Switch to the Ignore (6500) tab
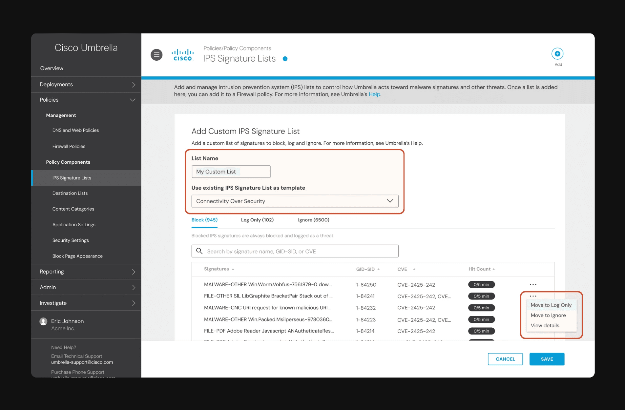Image resolution: width=625 pixels, height=410 pixels. (x=314, y=220)
